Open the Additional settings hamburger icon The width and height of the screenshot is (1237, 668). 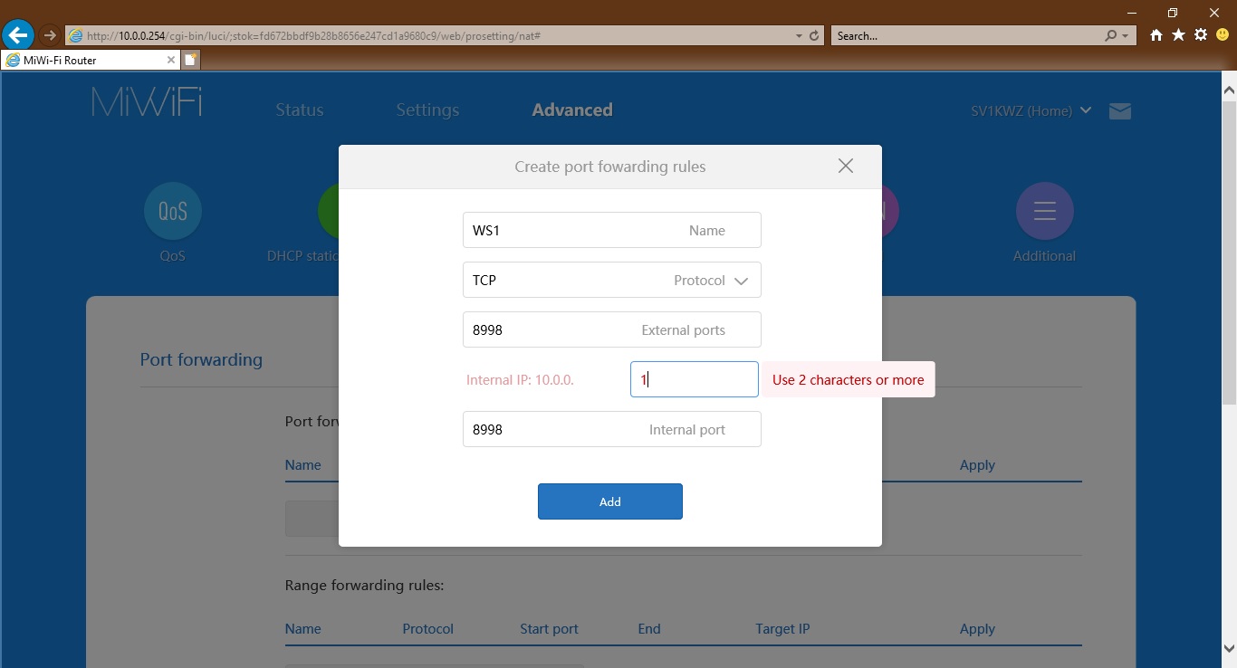1045,211
